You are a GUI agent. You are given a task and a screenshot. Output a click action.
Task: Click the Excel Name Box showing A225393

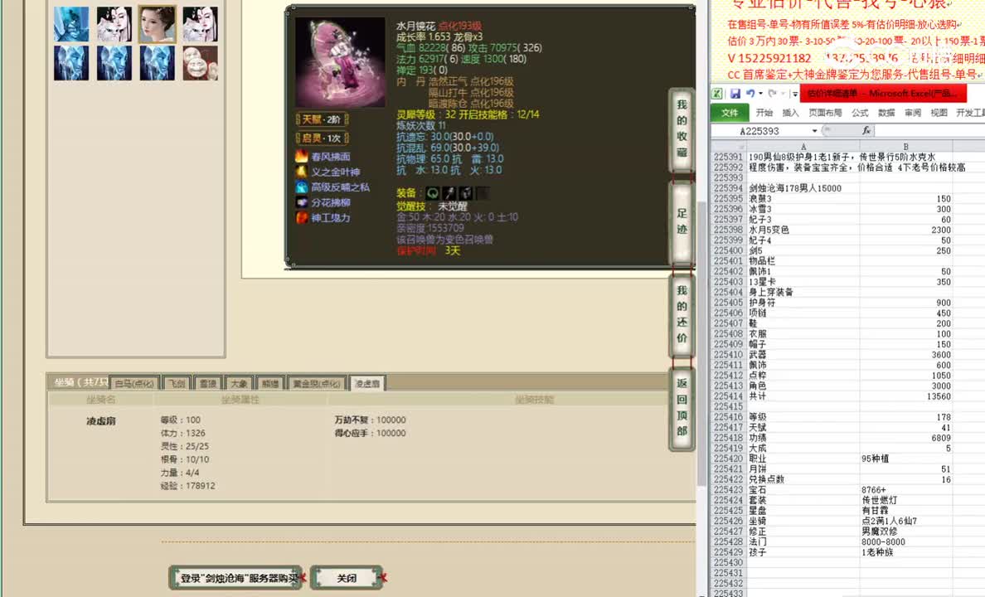[x=761, y=131]
